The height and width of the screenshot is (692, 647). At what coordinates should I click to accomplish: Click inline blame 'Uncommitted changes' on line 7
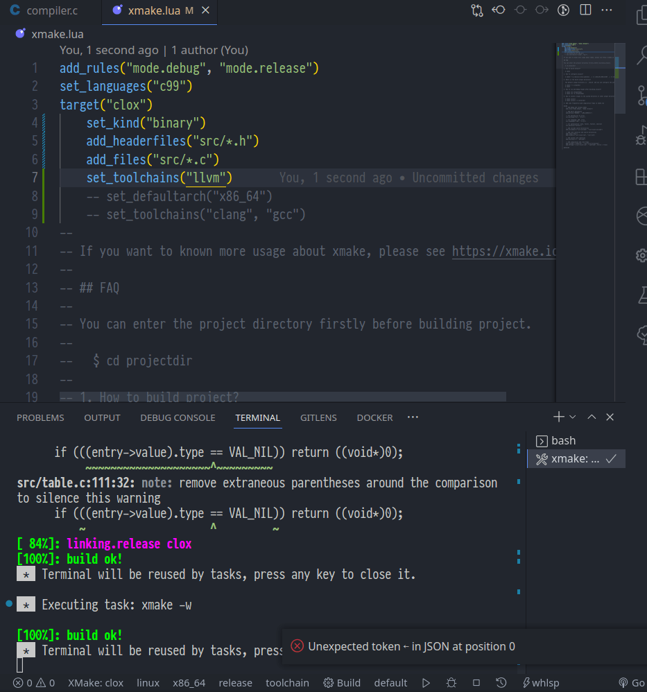(x=475, y=178)
